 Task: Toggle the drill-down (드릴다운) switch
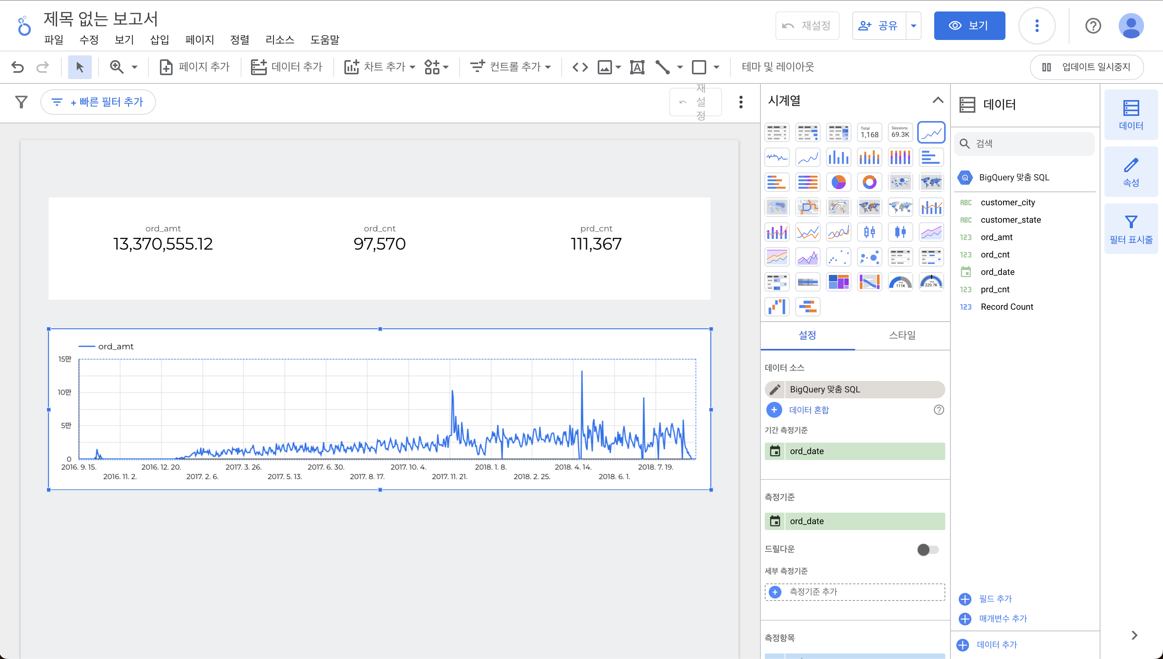927,549
